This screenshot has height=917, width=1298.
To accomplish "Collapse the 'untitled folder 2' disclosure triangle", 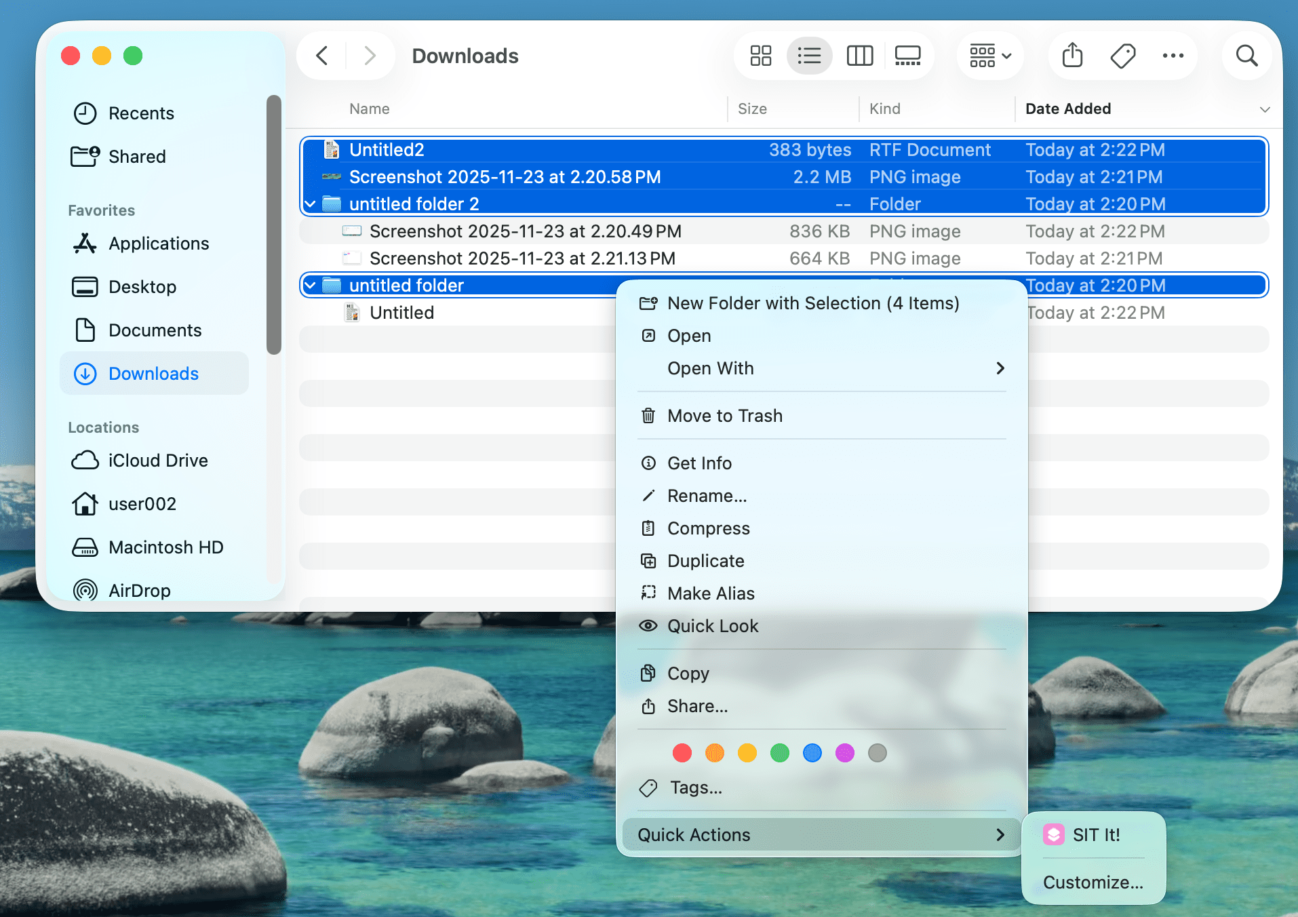I will pyautogui.click(x=311, y=204).
